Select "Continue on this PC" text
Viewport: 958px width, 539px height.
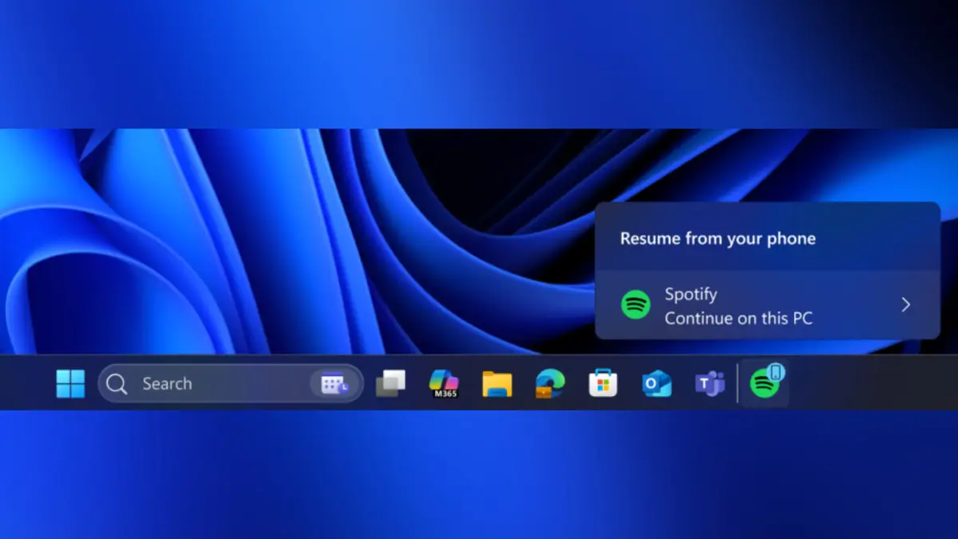pyautogui.click(x=738, y=318)
